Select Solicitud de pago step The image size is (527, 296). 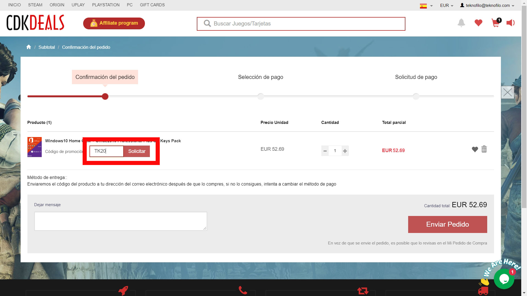click(x=416, y=77)
